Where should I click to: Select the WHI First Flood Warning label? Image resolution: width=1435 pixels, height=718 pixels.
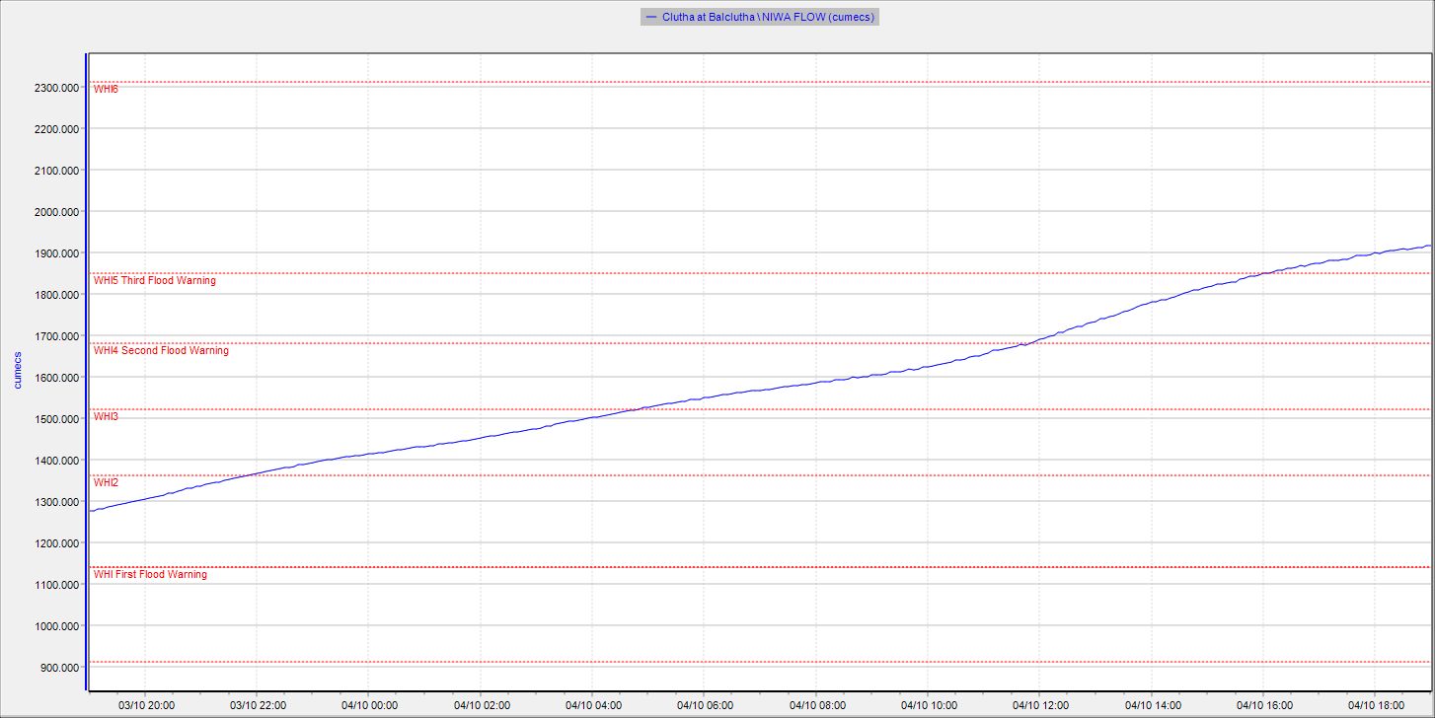[x=150, y=575]
